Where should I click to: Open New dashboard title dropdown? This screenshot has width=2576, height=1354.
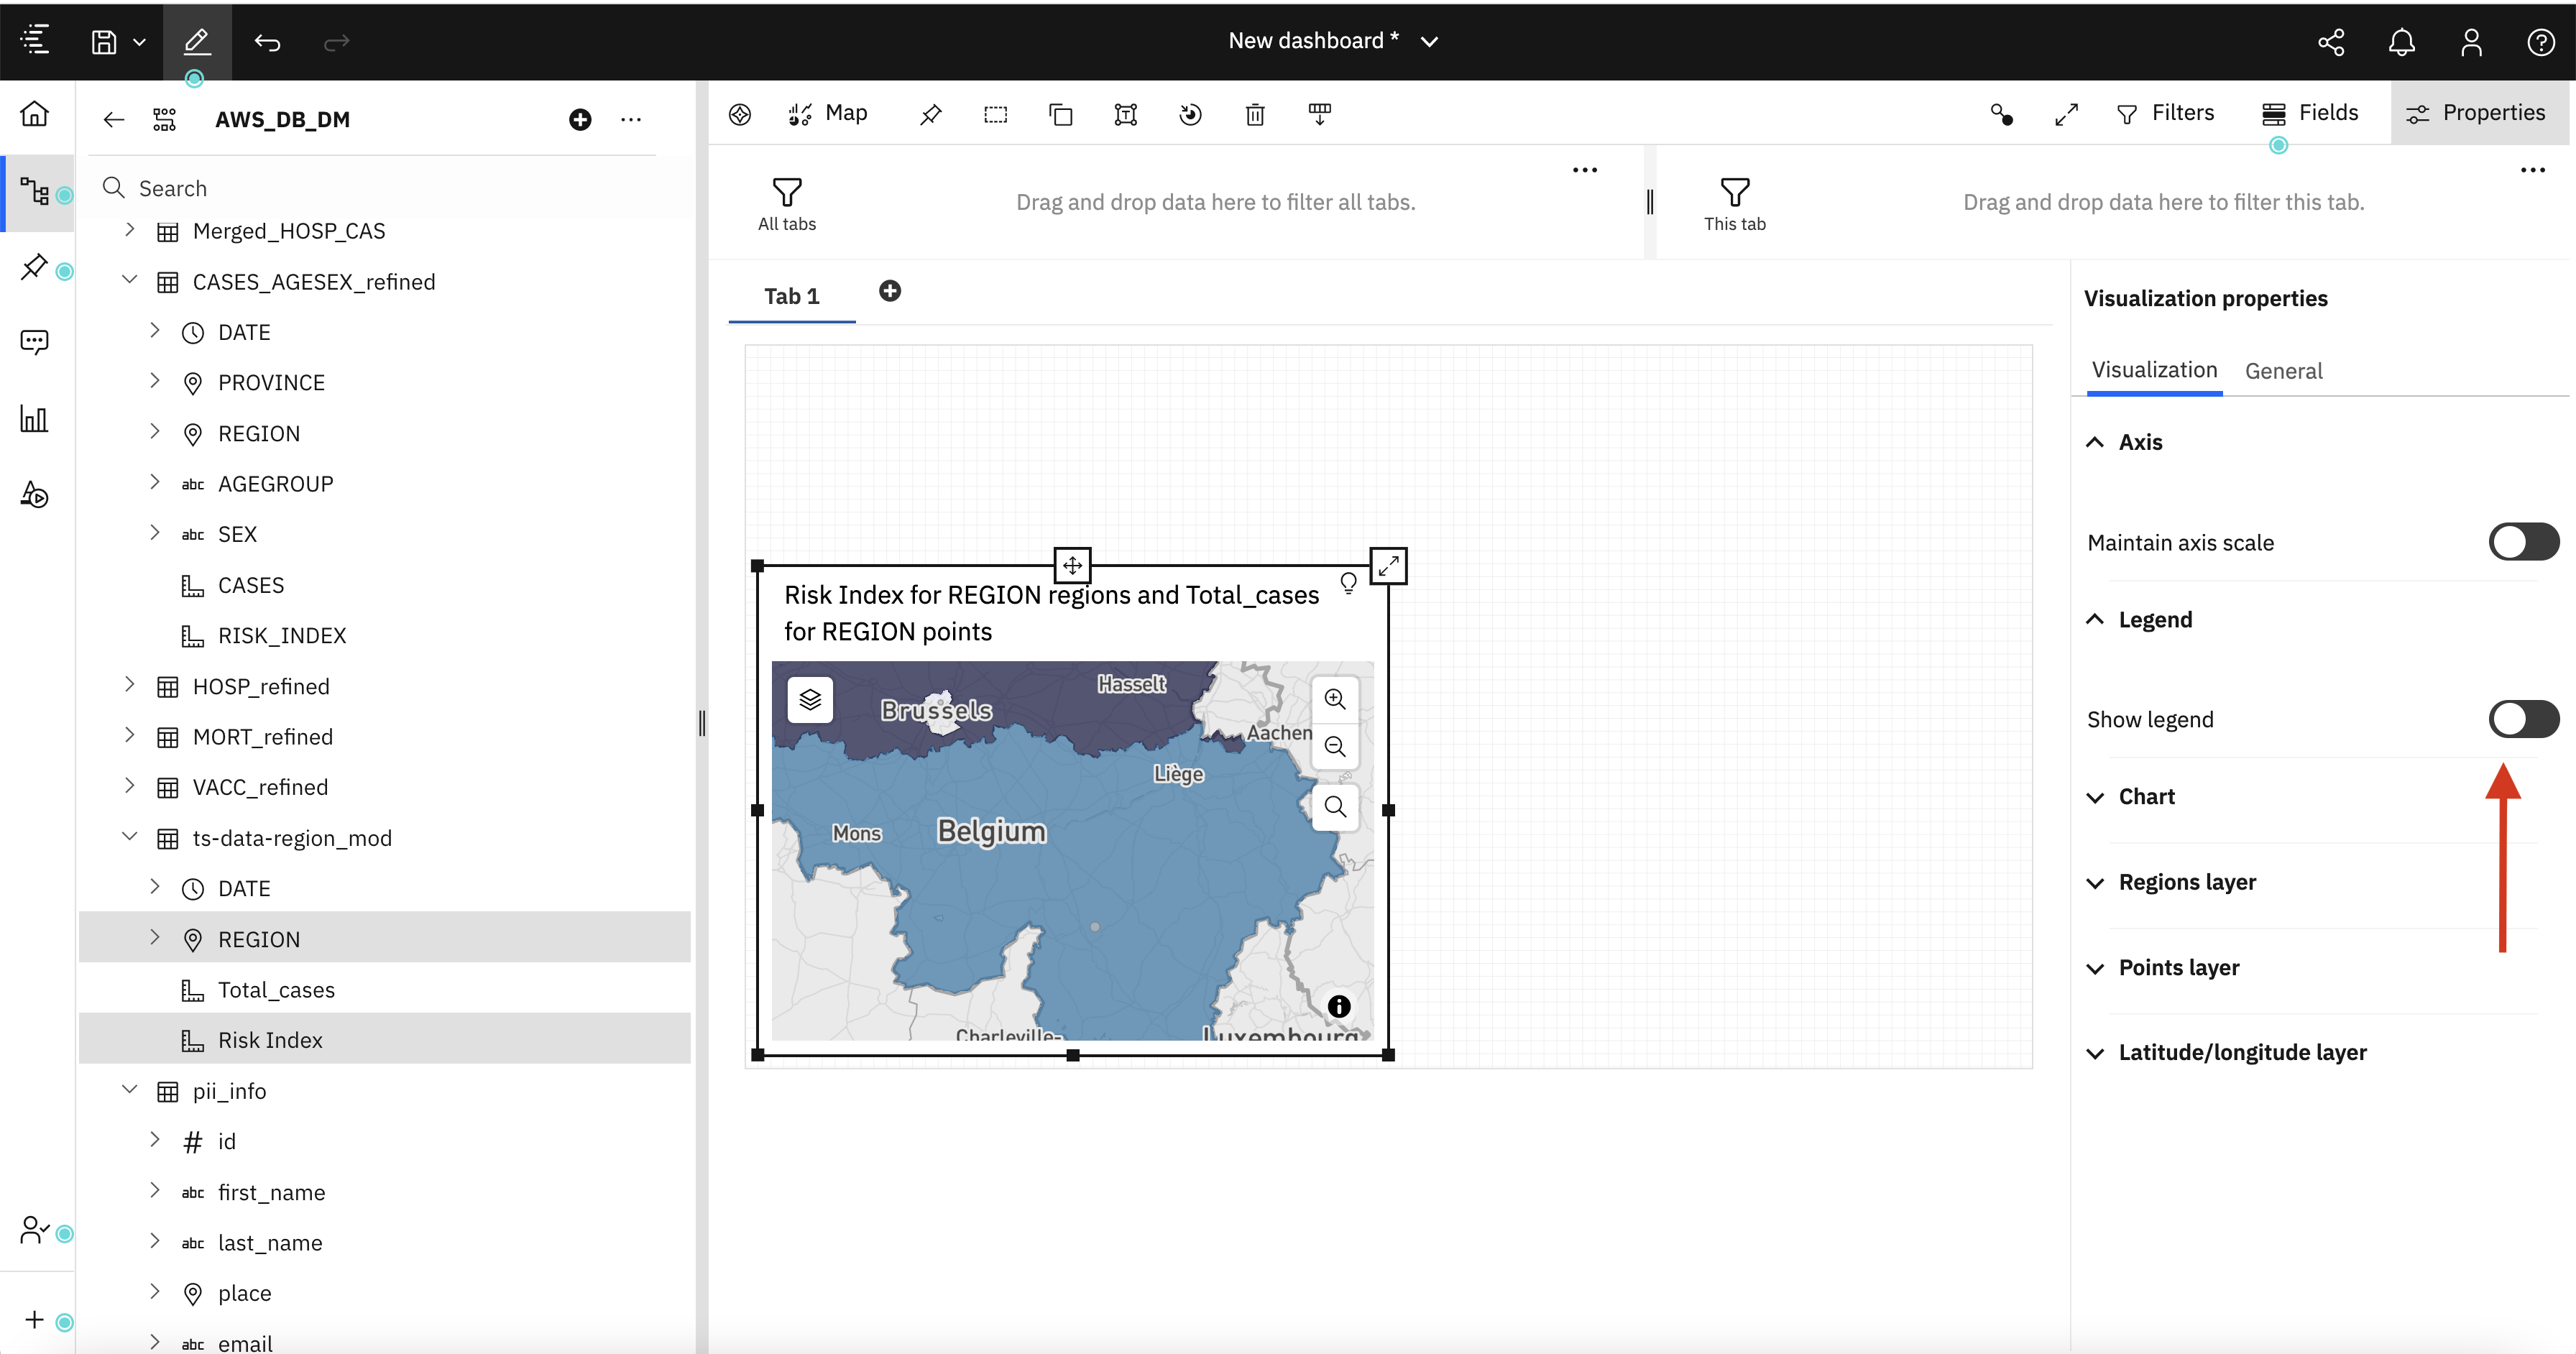tap(1429, 41)
